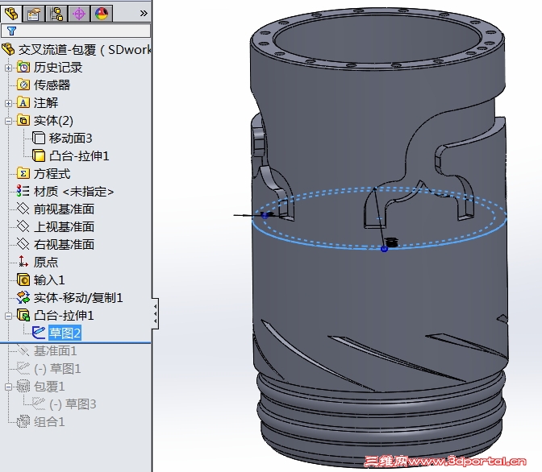
Task: Select the root part 交叉流道-包覆
Action: click(x=85, y=50)
